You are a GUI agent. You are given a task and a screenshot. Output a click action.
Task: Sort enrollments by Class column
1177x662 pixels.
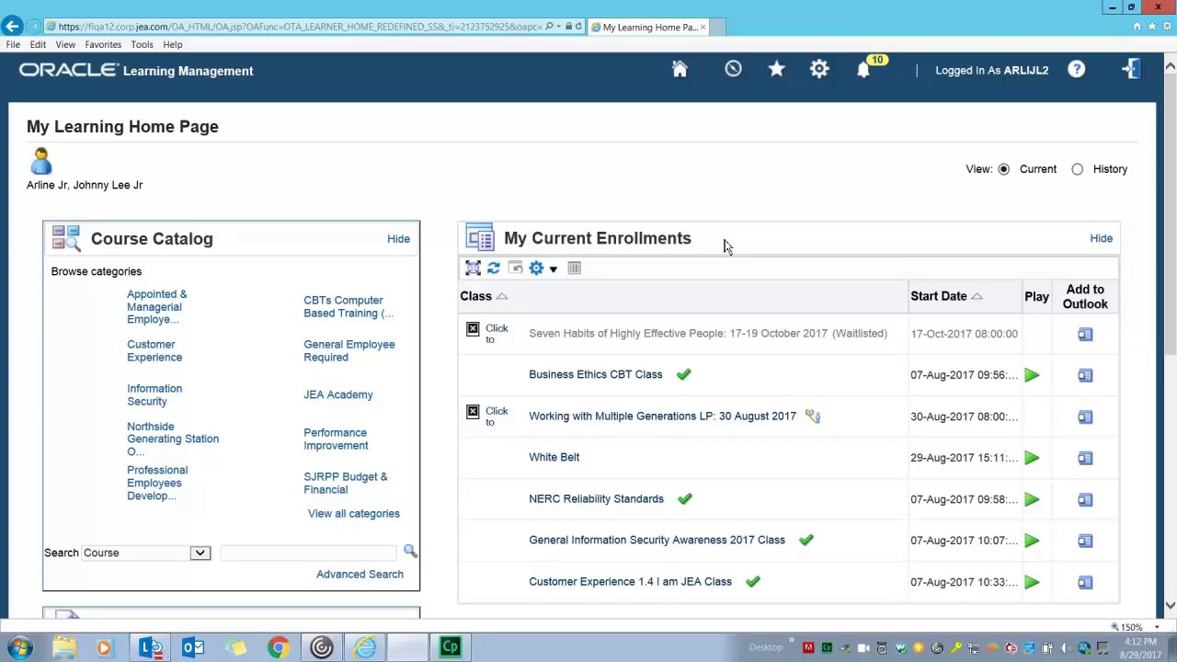(475, 296)
